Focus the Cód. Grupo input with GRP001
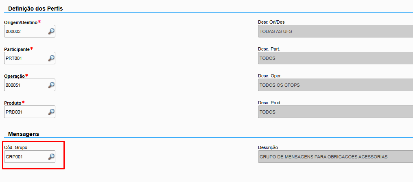 (25, 157)
